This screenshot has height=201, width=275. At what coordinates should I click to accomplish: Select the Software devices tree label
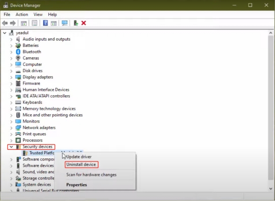coord(38,165)
